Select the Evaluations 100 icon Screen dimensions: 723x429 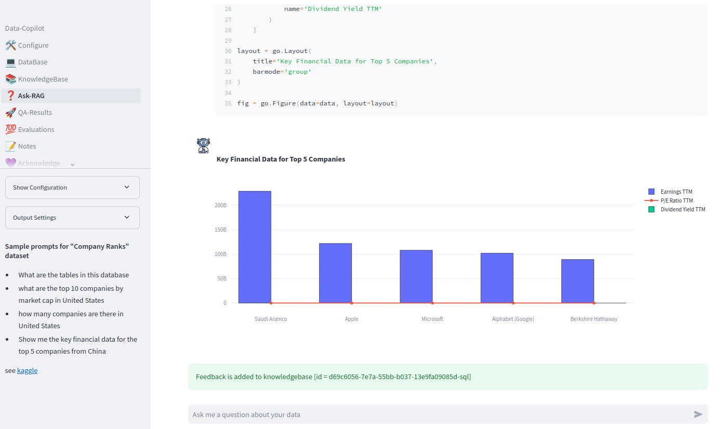coord(10,129)
